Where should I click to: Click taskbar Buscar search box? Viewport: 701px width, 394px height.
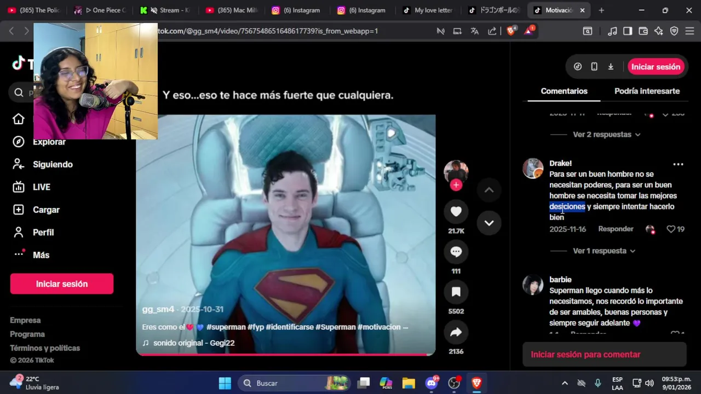296,383
